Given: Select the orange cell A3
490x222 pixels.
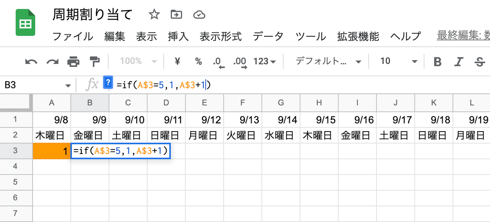Looking at the screenshot, I should tap(51, 151).
